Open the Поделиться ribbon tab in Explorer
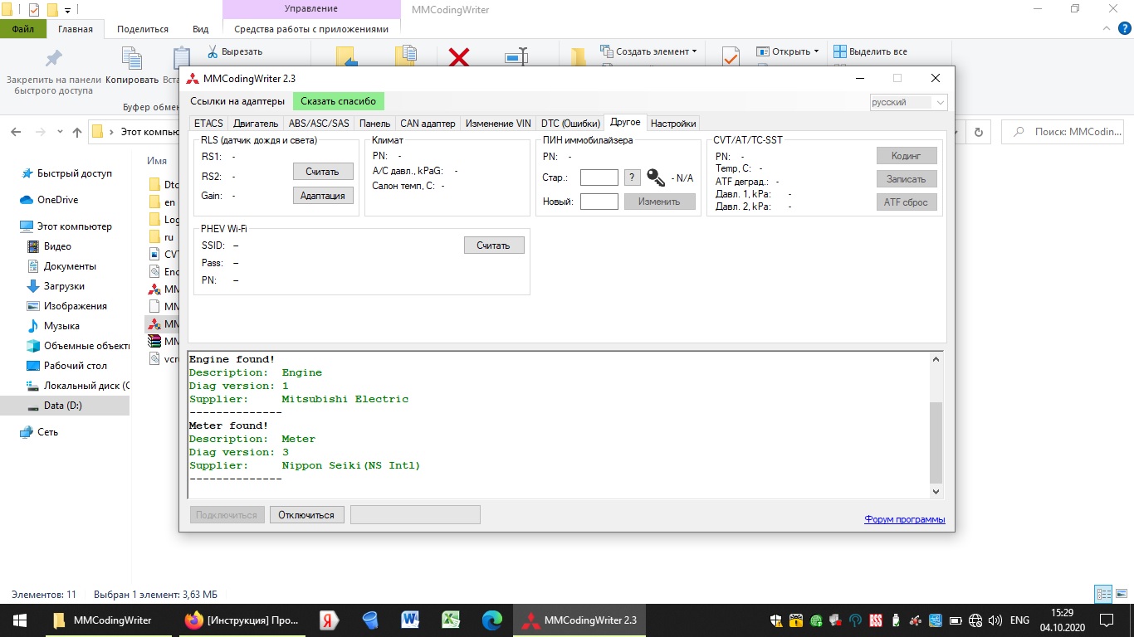1134x637 pixels. (143, 29)
